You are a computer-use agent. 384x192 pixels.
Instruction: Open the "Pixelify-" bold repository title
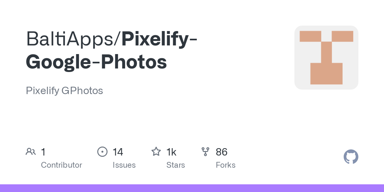[159, 39]
